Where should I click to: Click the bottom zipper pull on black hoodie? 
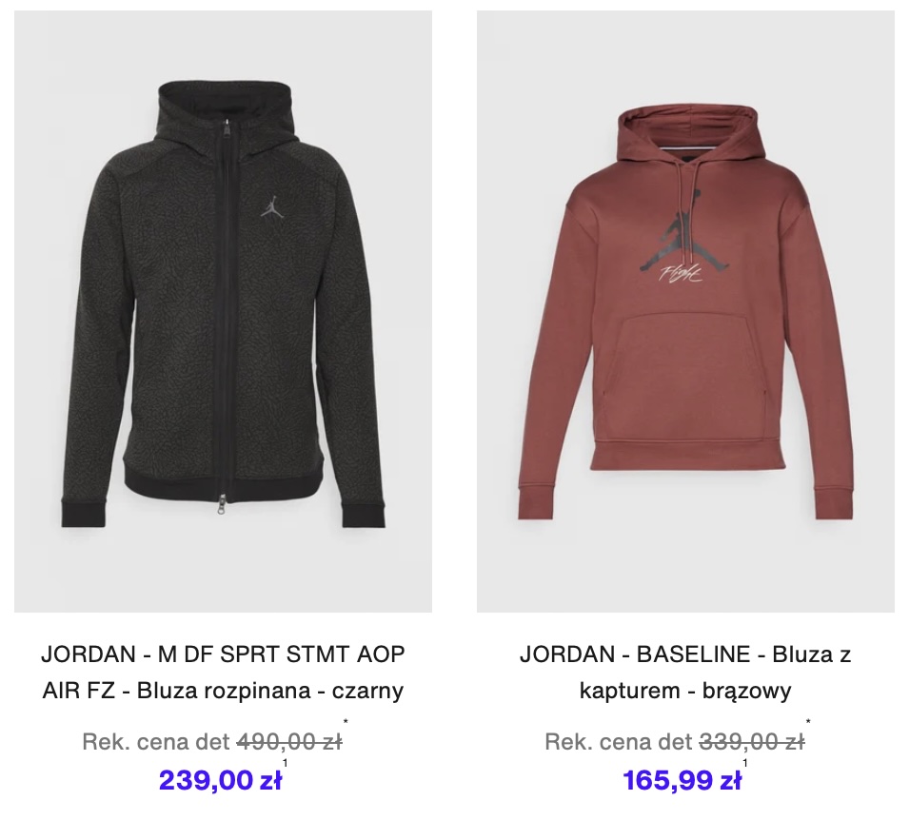223,504
